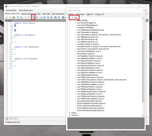Switch to Machine Script Code tab
152x136 pixels.
click(12, 14)
